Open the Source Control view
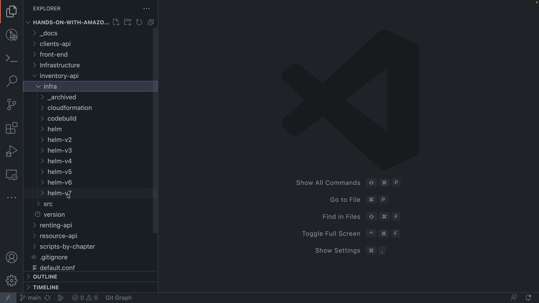The width and height of the screenshot is (539, 303). 12,105
